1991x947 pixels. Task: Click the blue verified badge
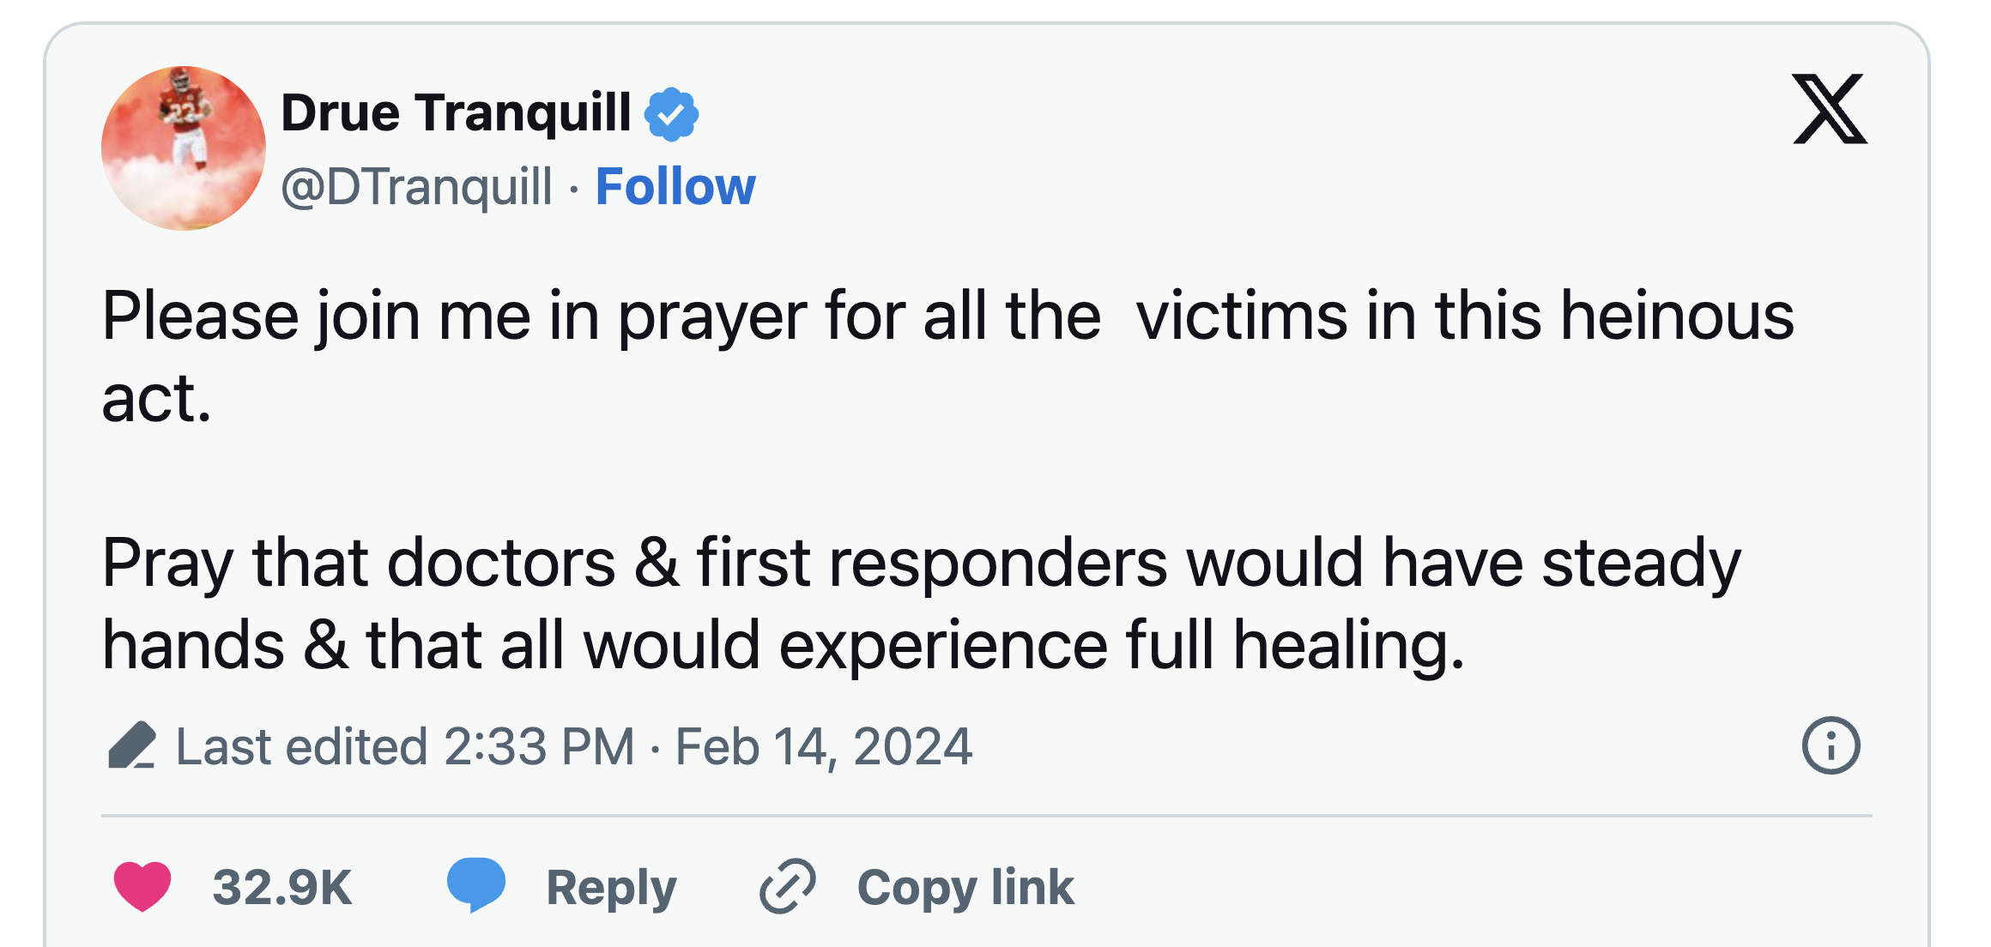pyautogui.click(x=671, y=113)
